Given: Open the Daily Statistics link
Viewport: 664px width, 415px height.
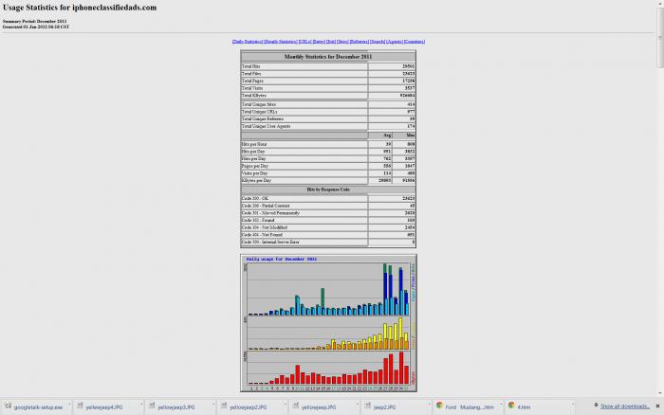Looking at the screenshot, I should pyautogui.click(x=248, y=42).
